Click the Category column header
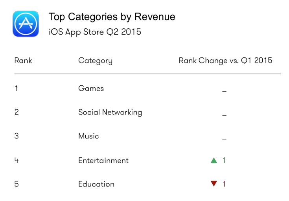This screenshot has width=289, height=201. [95, 61]
